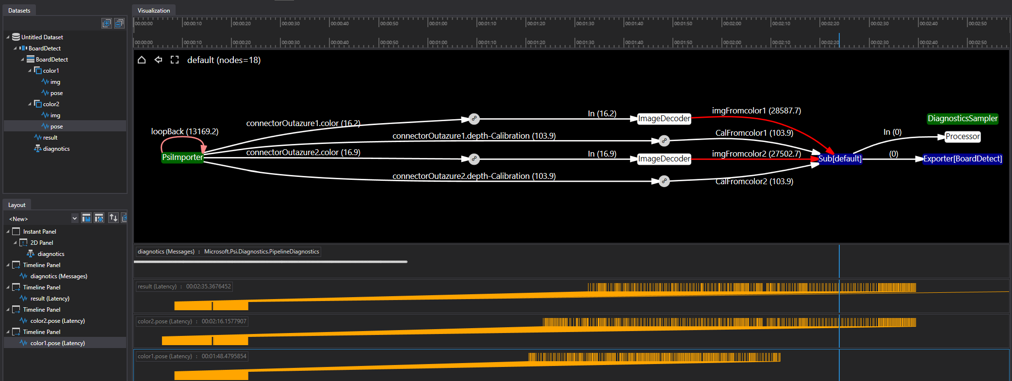Click the DiagnosticsSampler node
The width and height of the screenshot is (1012, 381).
[963, 119]
